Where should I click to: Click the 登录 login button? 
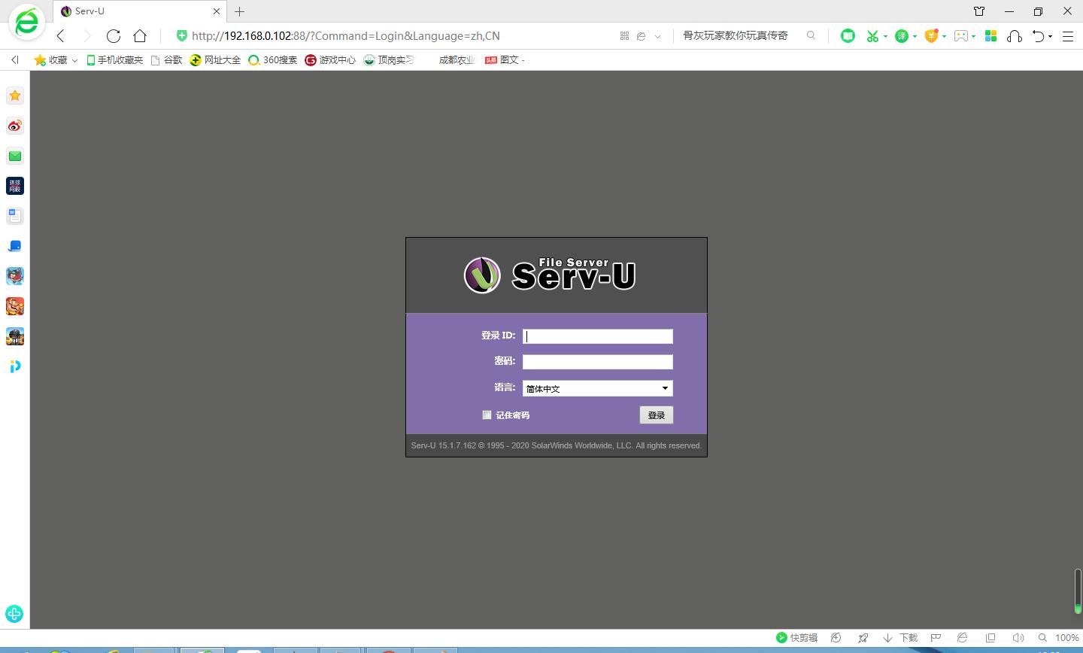pos(657,415)
